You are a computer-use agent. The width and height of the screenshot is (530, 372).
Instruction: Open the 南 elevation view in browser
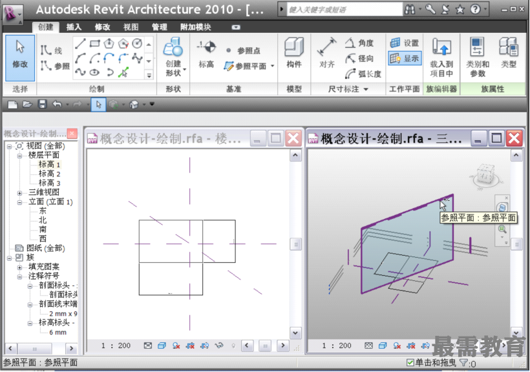[43, 229]
